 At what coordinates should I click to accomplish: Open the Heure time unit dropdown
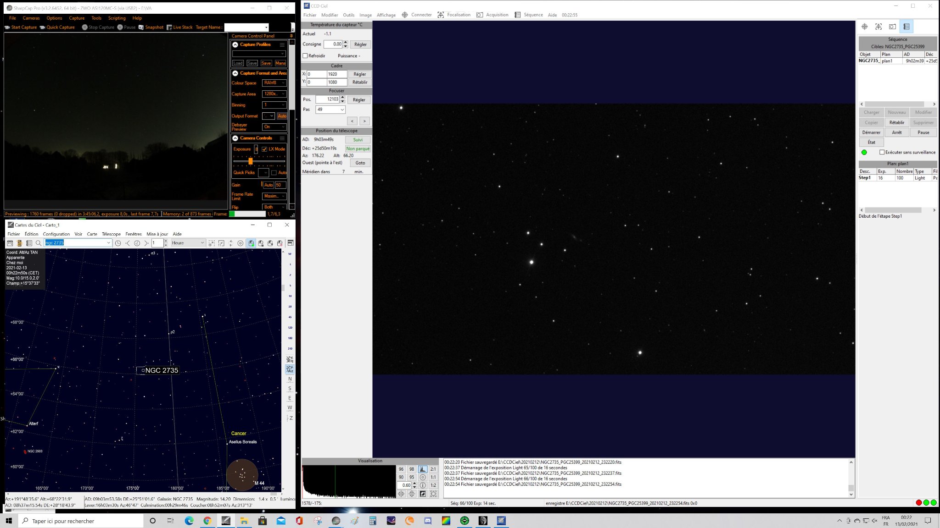coord(188,243)
